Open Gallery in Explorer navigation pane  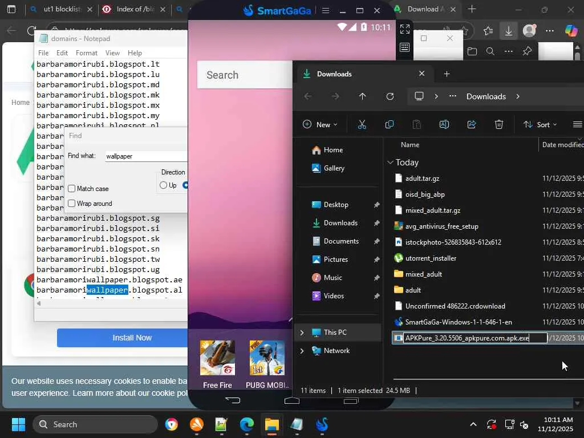328,168
